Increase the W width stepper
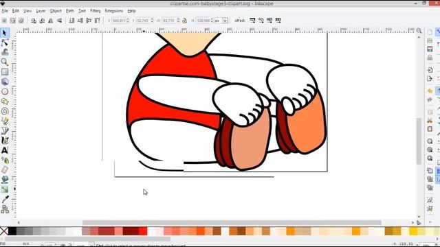 [x=178, y=19]
